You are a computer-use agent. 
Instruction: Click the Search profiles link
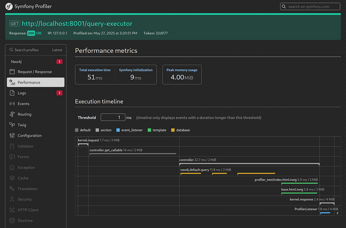point(24,50)
